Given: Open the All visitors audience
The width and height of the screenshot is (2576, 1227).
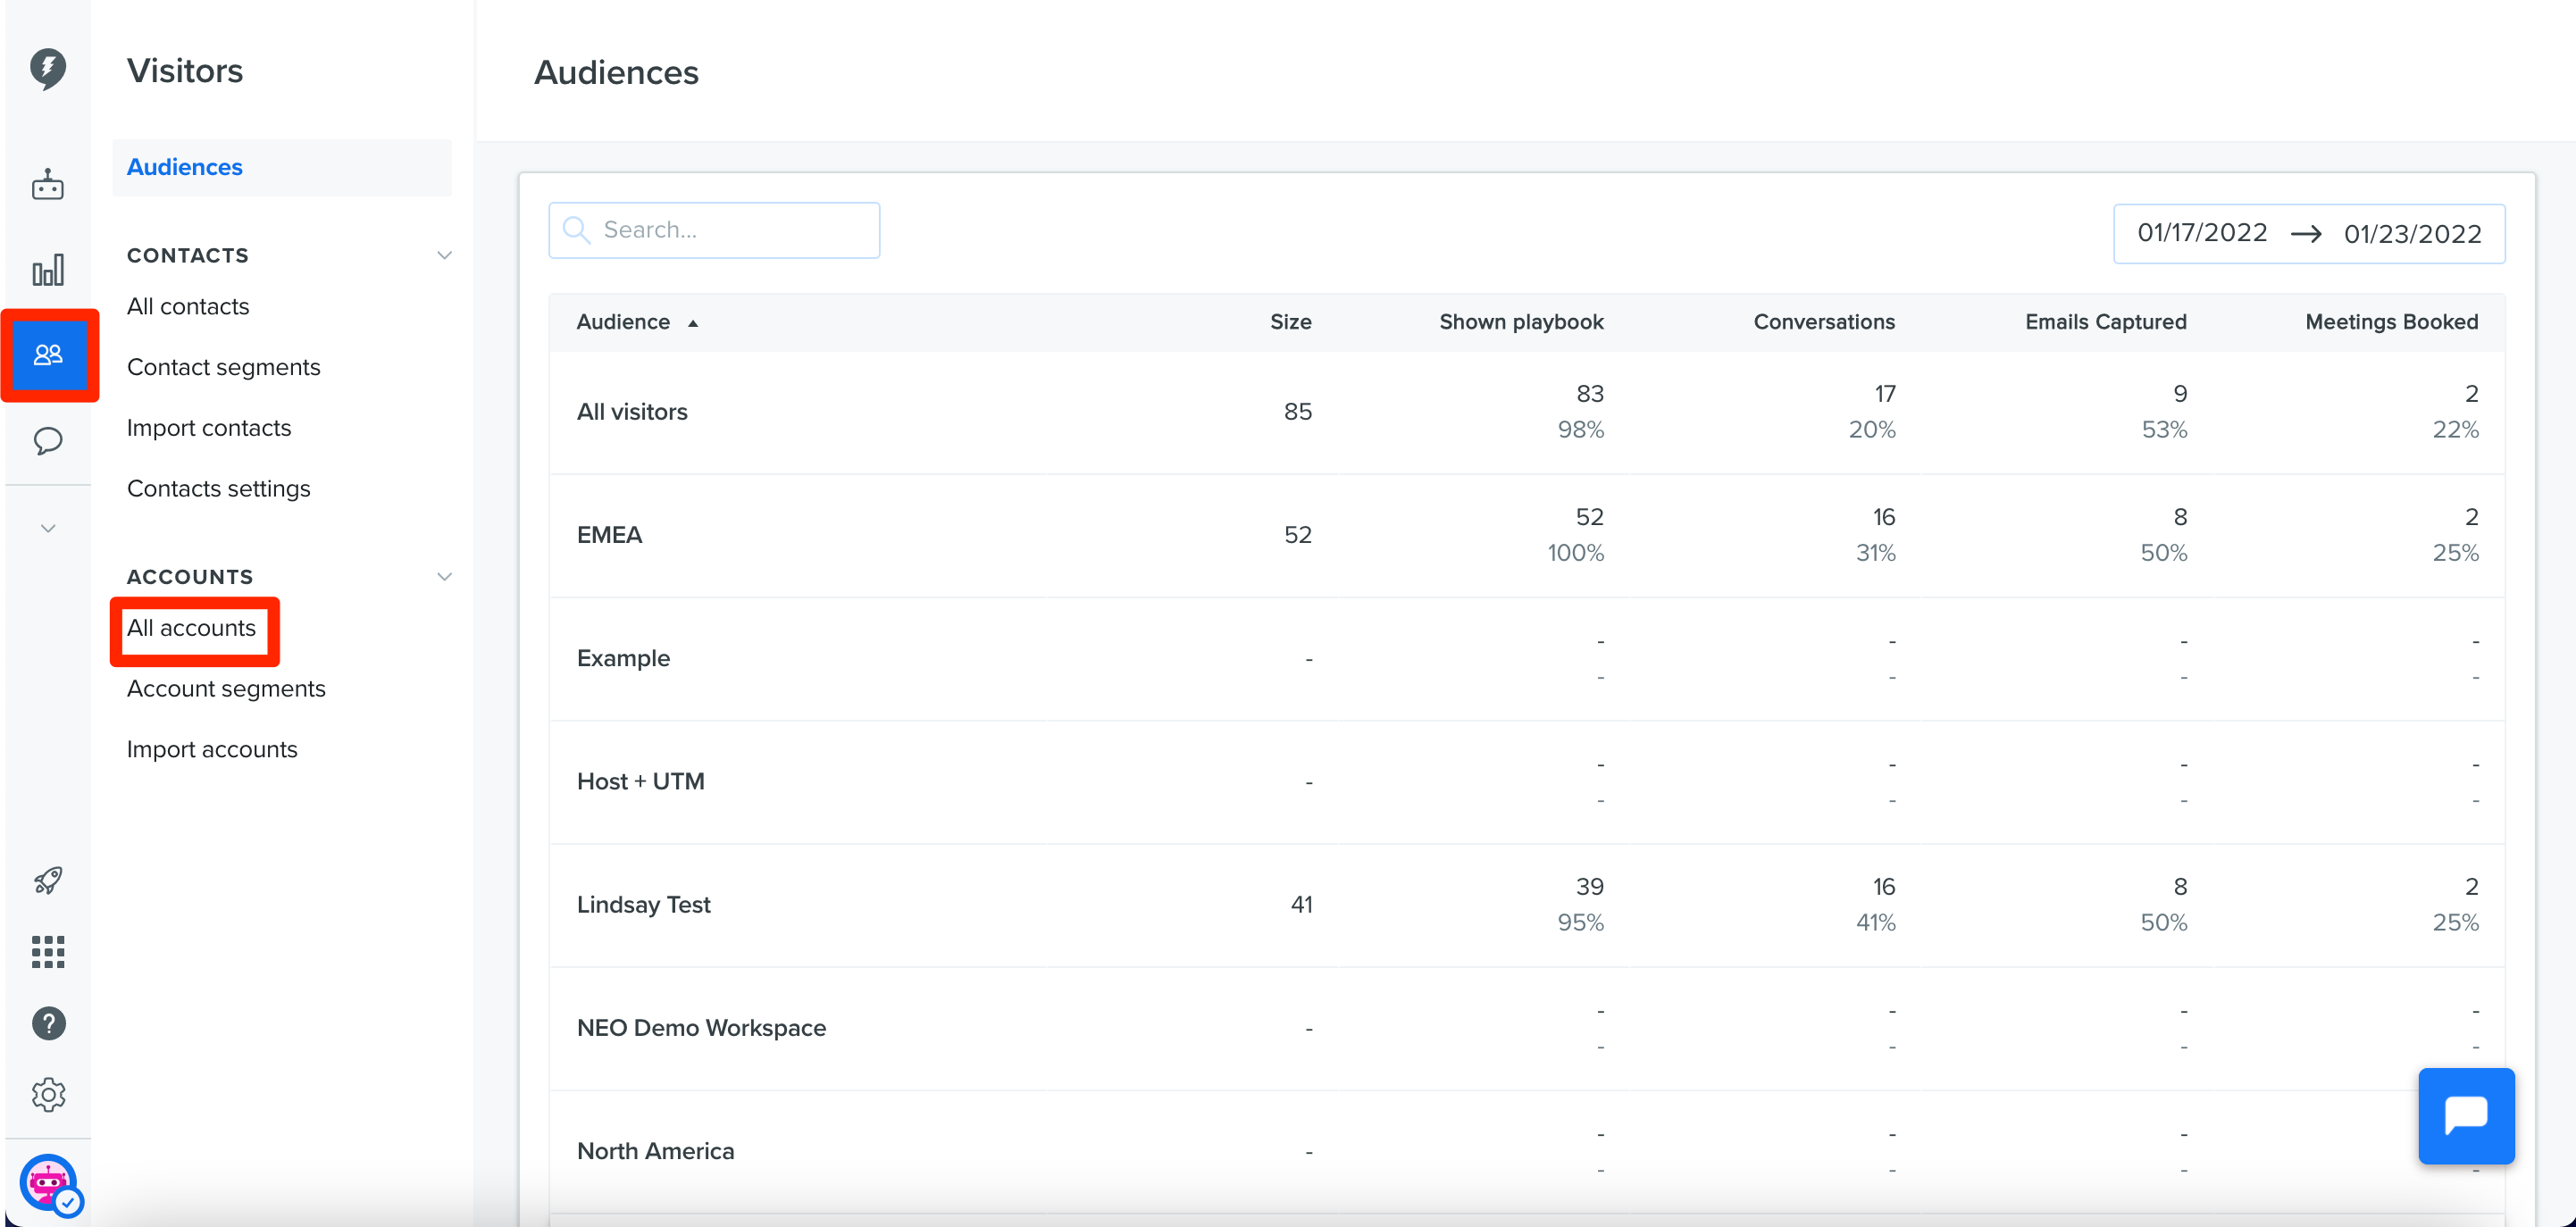Looking at the screenshot, I should (632, 412).
